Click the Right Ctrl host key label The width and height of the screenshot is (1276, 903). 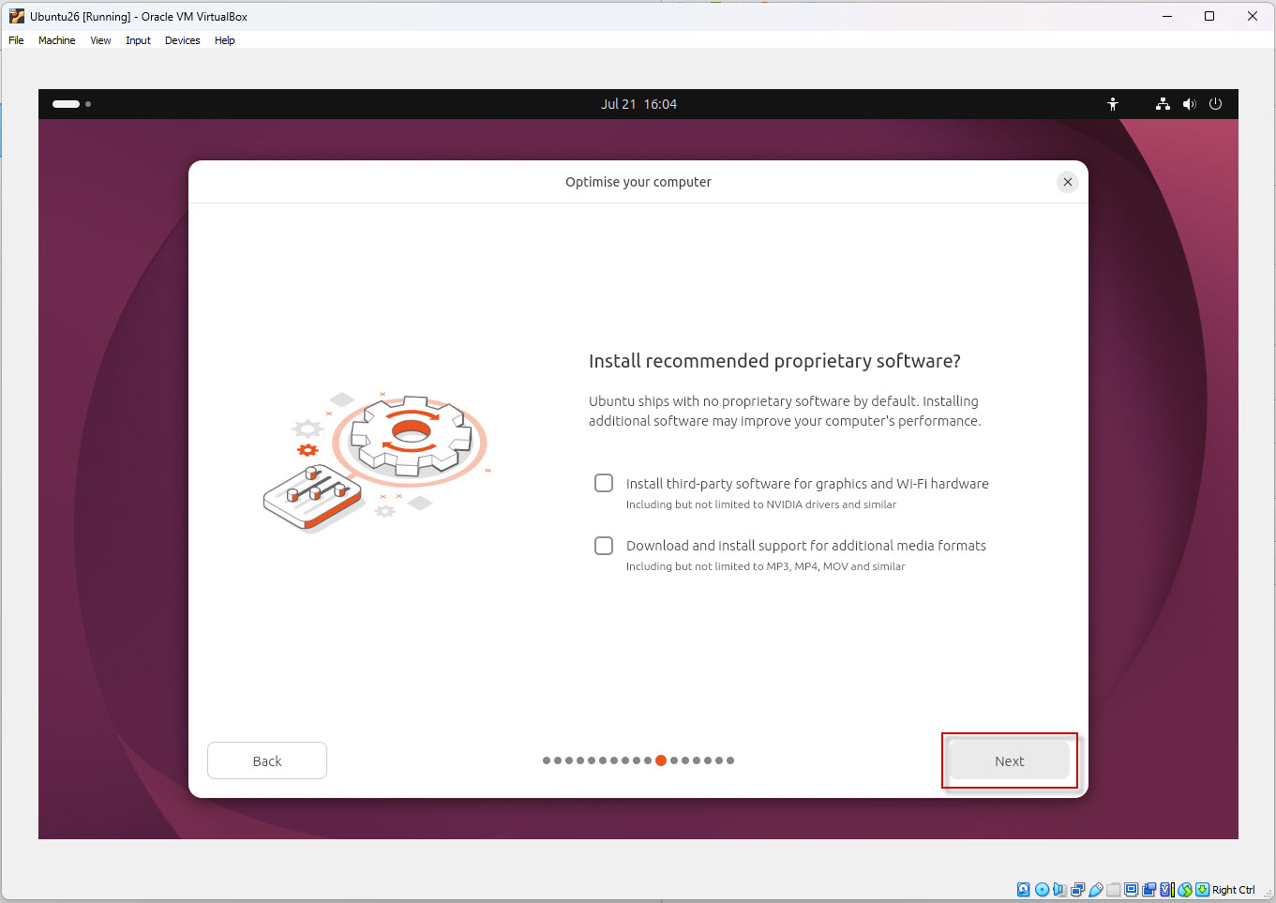click(x=1233, y=890)
